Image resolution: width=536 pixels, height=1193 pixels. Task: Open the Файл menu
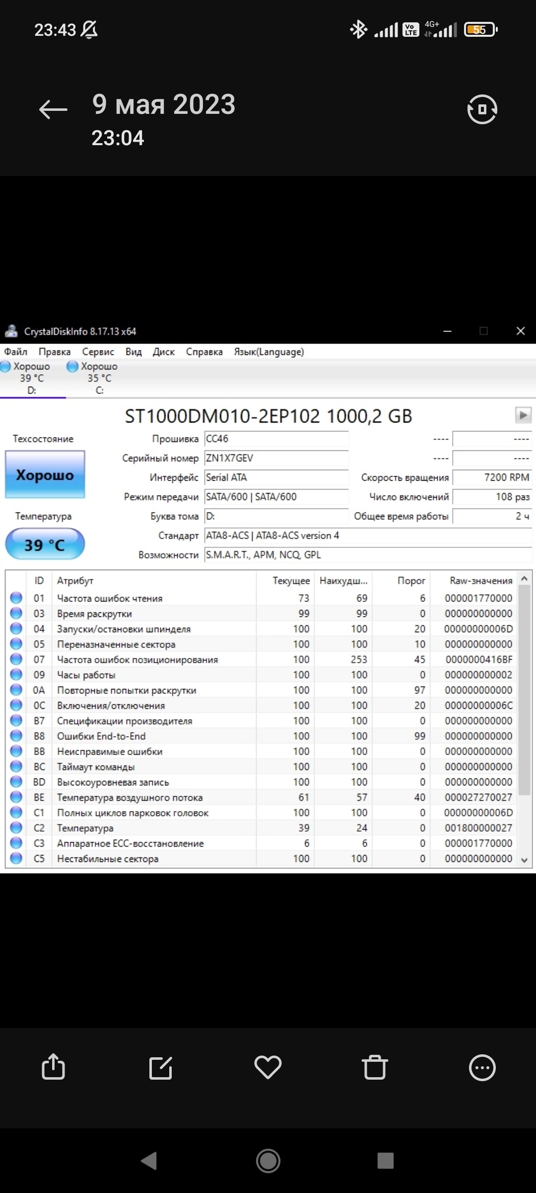16,352
